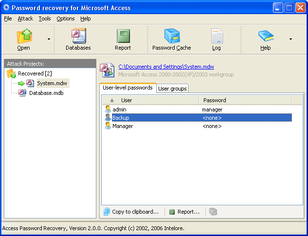Switch to the User groups tab
This screenshot has width=308, height=236.
coord(172,89)
